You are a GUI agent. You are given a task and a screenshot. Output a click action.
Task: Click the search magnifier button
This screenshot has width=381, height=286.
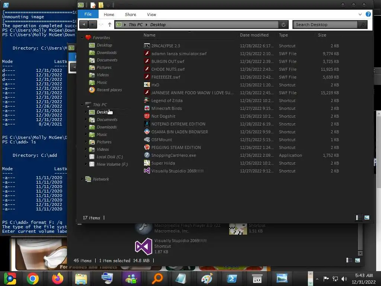pos(362,25)
